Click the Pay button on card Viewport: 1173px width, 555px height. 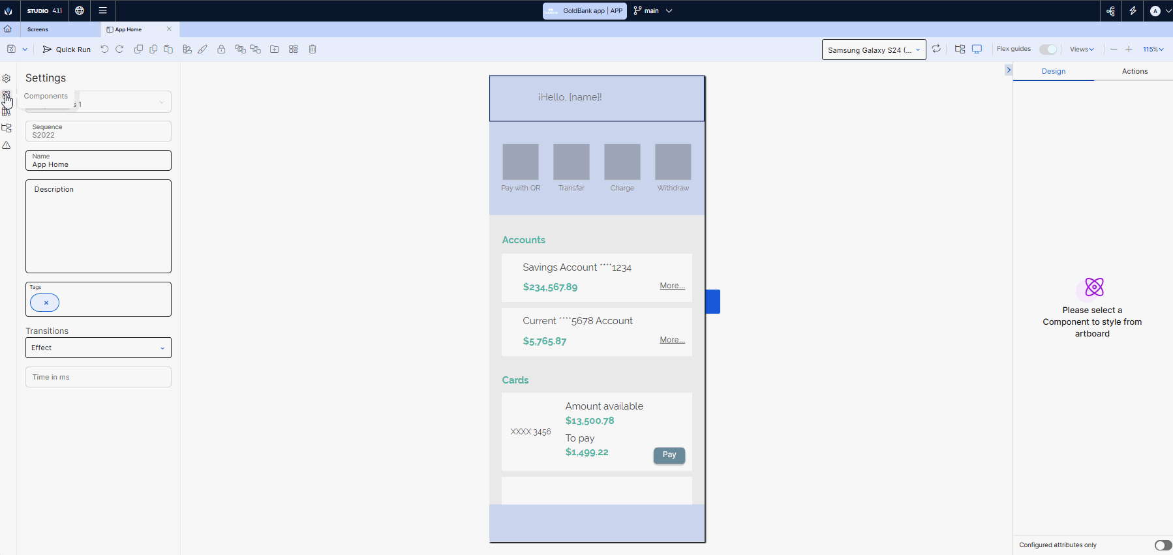pos(669,455)
